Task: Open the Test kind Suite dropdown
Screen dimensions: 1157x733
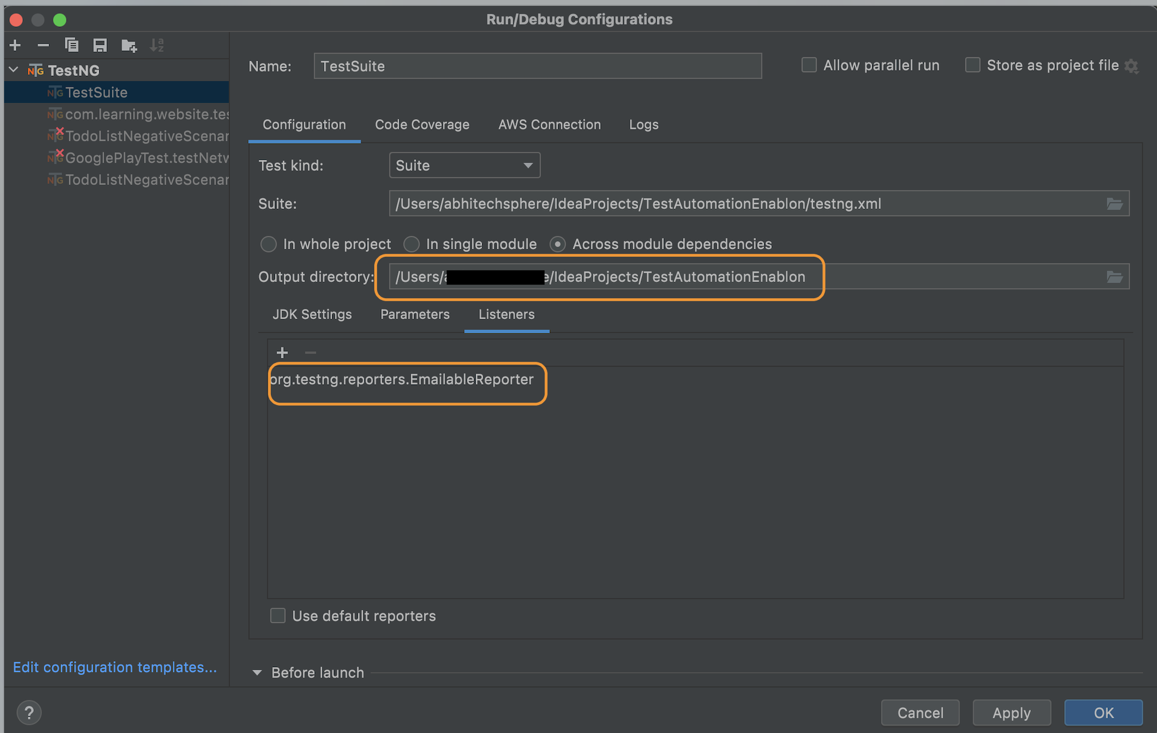Action: click(x=465, y=165)
